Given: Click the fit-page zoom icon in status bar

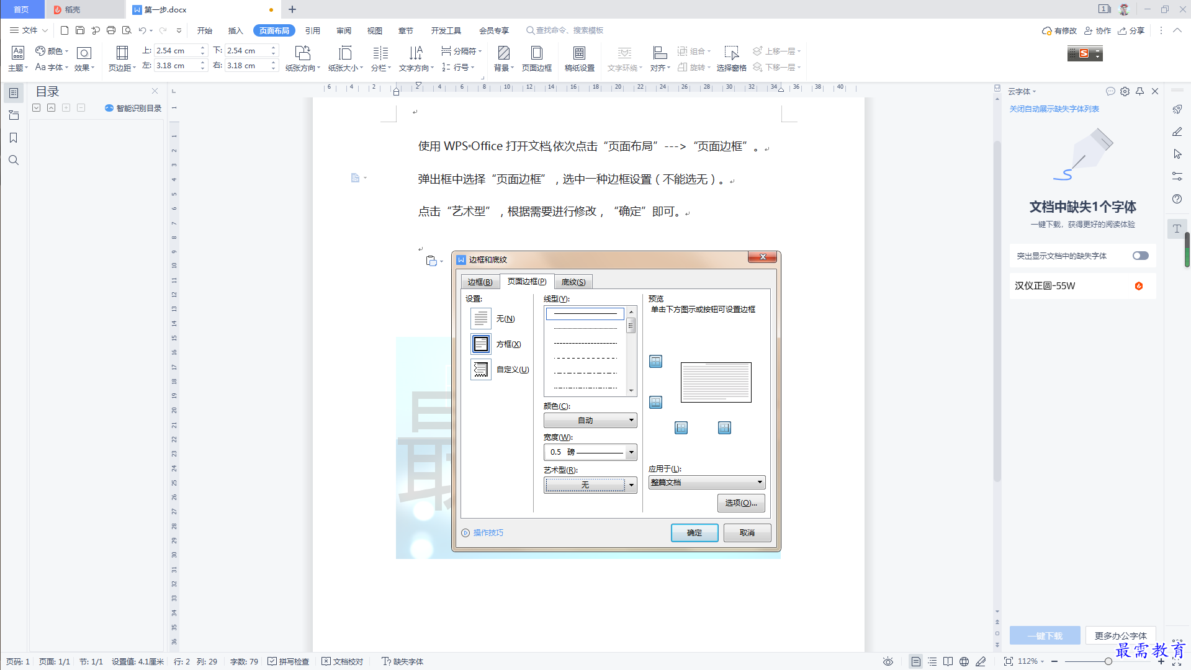Looking at the screenshot, I should (x=1009, y=661).
